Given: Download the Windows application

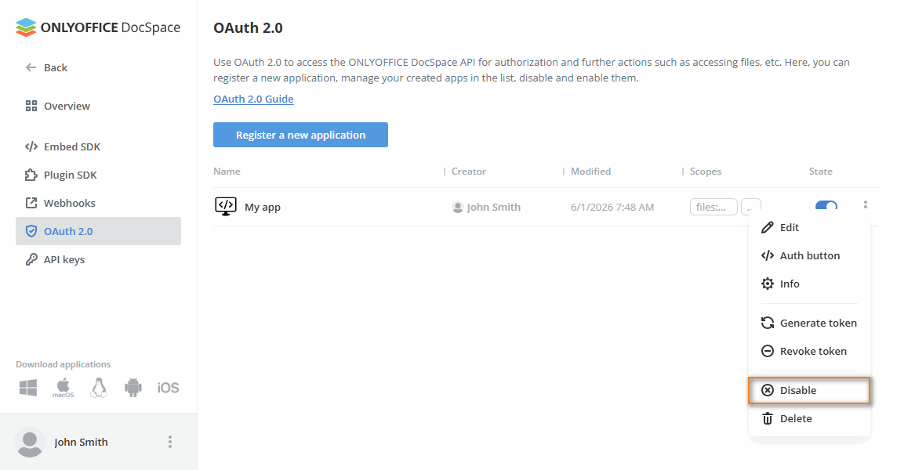Looking at the screenshot, I should (28, 388).
